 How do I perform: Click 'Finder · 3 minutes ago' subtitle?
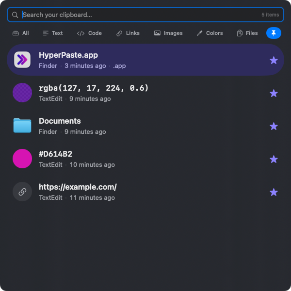click(72, 65)
